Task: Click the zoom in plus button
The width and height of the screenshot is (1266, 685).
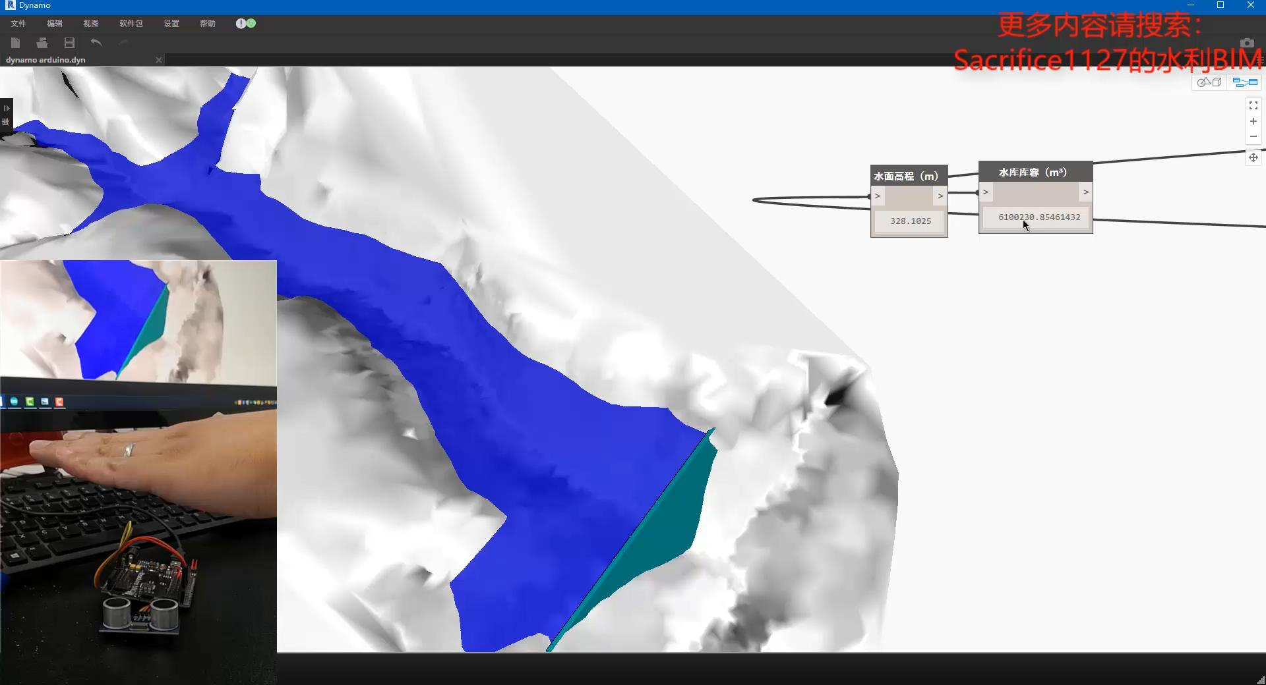Action: (x=1252, y=121)
